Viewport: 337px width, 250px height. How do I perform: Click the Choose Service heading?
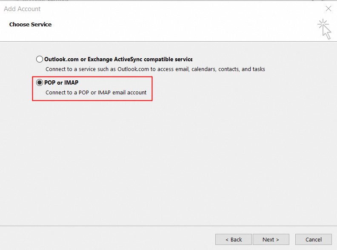point(30,25)
